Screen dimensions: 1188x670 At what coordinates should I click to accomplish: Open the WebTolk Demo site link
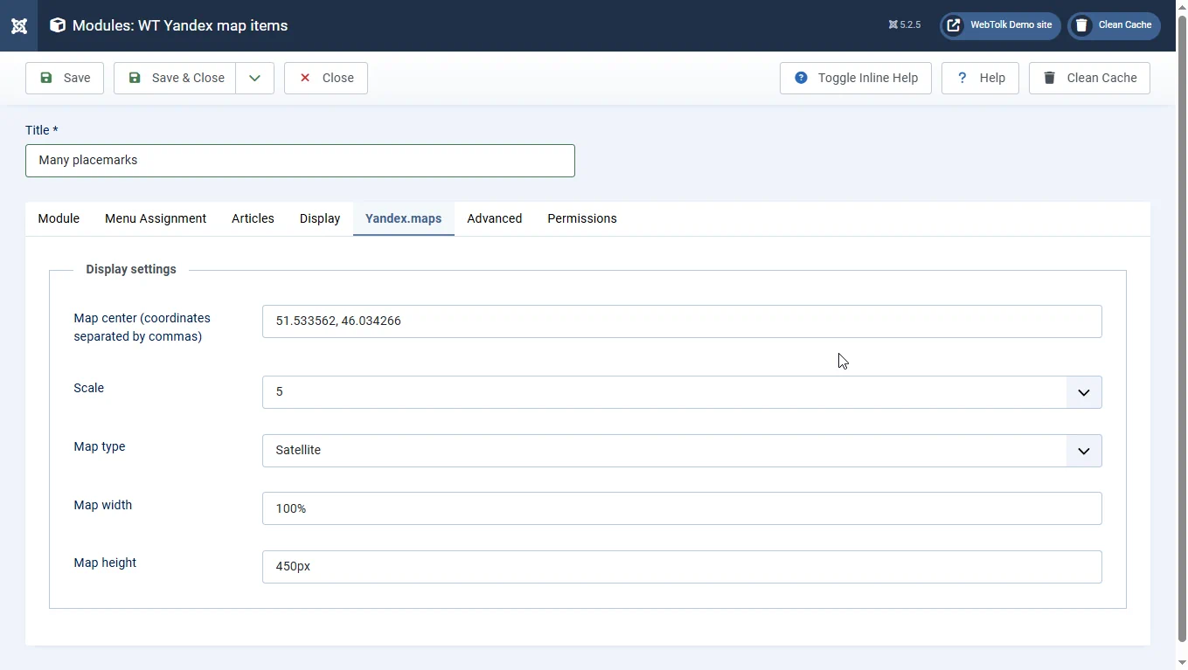click(1000, 25)
